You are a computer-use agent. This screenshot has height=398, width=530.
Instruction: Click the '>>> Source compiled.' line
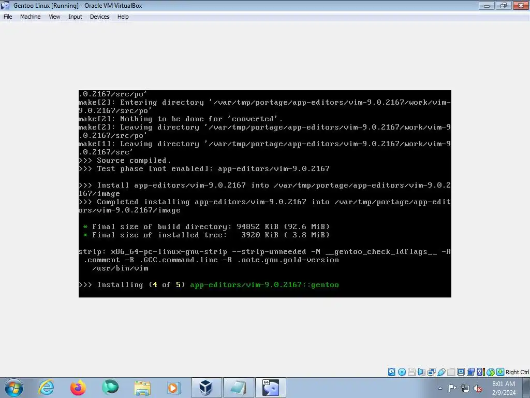(125, 161)
